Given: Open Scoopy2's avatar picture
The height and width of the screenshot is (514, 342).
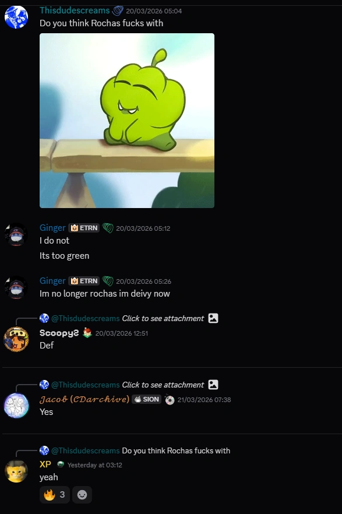Looking at the screenshot, I should [x=16, y=339].
